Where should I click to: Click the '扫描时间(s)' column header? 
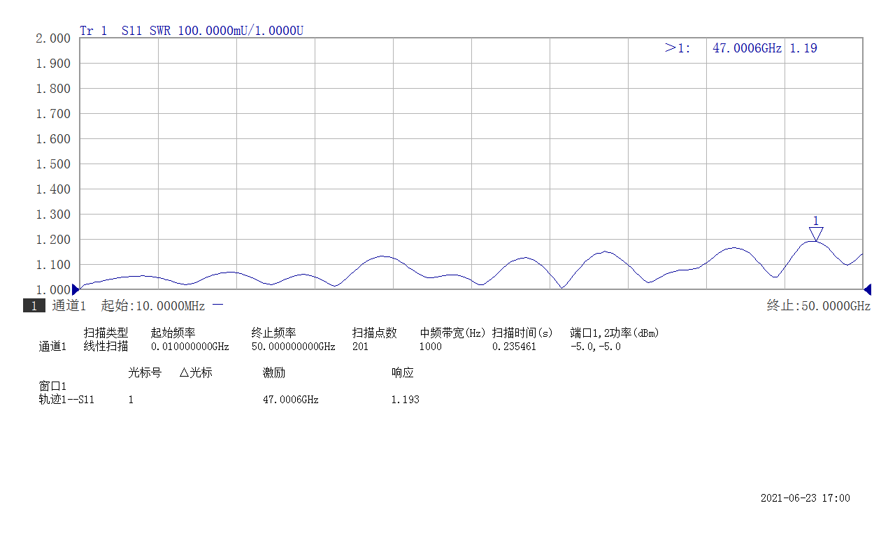(x=522, y=333)
